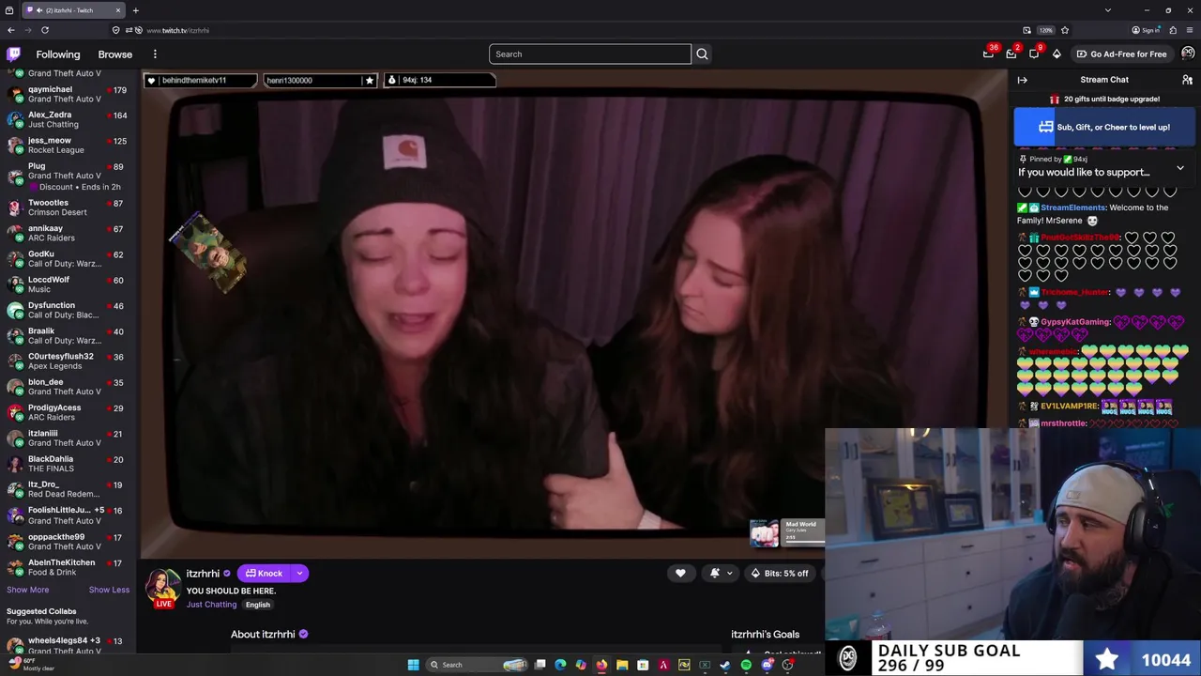The width and height of the screenshot is (1201, 676).
Task: Click Knock button
Action: (264, 573)
